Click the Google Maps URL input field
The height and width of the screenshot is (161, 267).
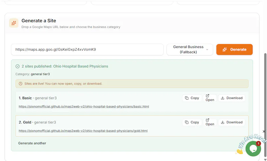click(87, 49)
